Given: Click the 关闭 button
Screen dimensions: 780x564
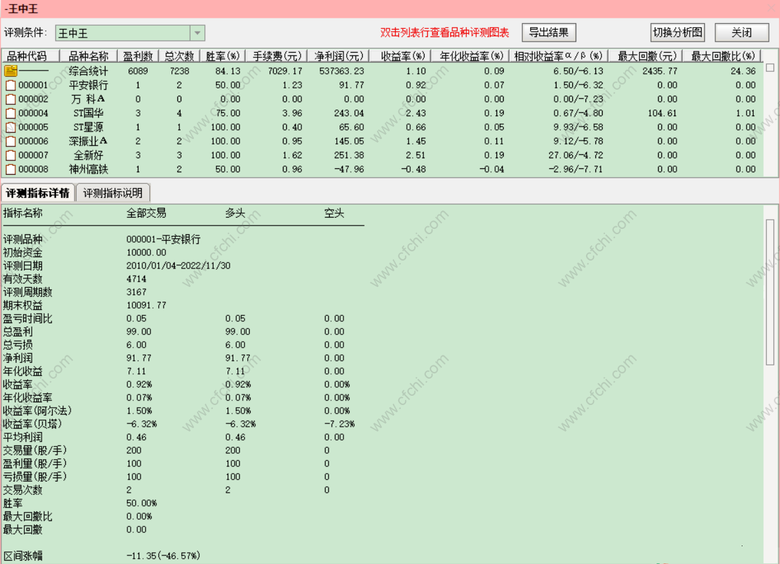Looking at the screenshot, I should pos(742,33).
